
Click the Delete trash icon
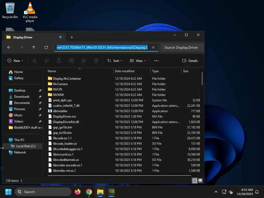click(x=96, y=61)
